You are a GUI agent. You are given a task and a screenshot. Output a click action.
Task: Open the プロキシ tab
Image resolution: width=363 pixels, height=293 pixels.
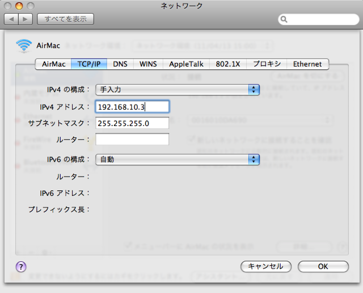[x=267, y=64]
